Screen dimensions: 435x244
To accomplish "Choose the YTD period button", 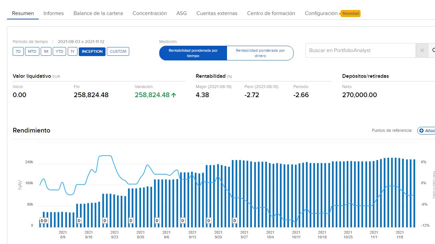I will 59,51.
